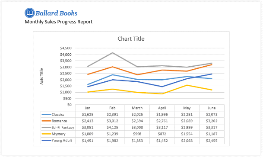Viewport: 263px width, 158px height.
Task: Click the $3,012 Romance February cell
Action: (x=112, y=121)
